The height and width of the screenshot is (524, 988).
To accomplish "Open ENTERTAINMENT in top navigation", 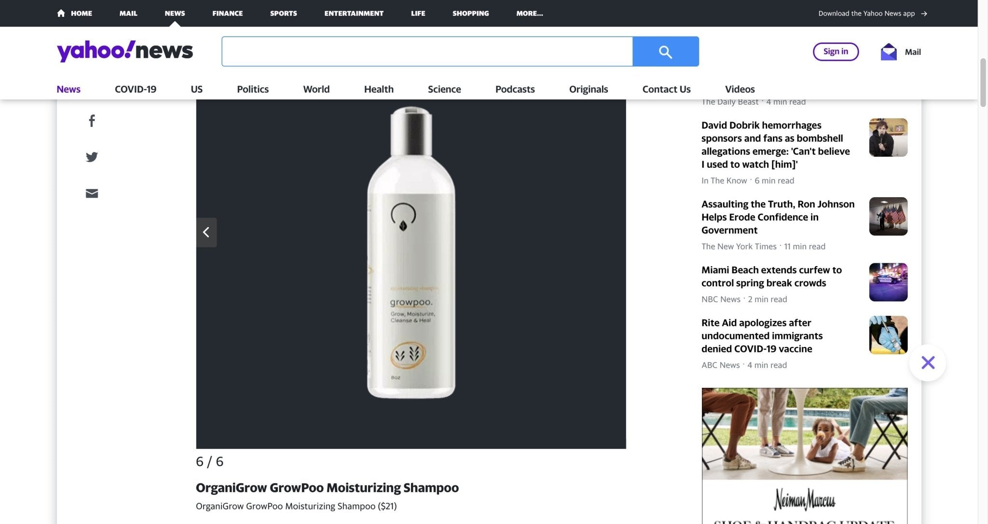I will [354, 13].
